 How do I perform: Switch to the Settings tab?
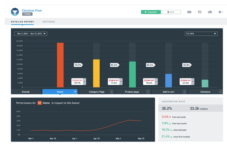[x=49, y=22]
